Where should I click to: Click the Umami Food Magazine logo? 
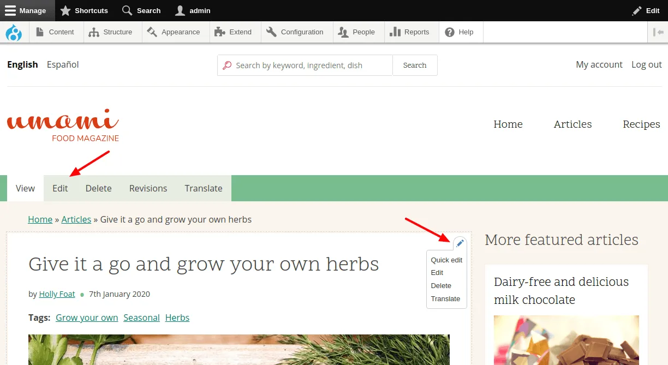[x=63, y=125]
